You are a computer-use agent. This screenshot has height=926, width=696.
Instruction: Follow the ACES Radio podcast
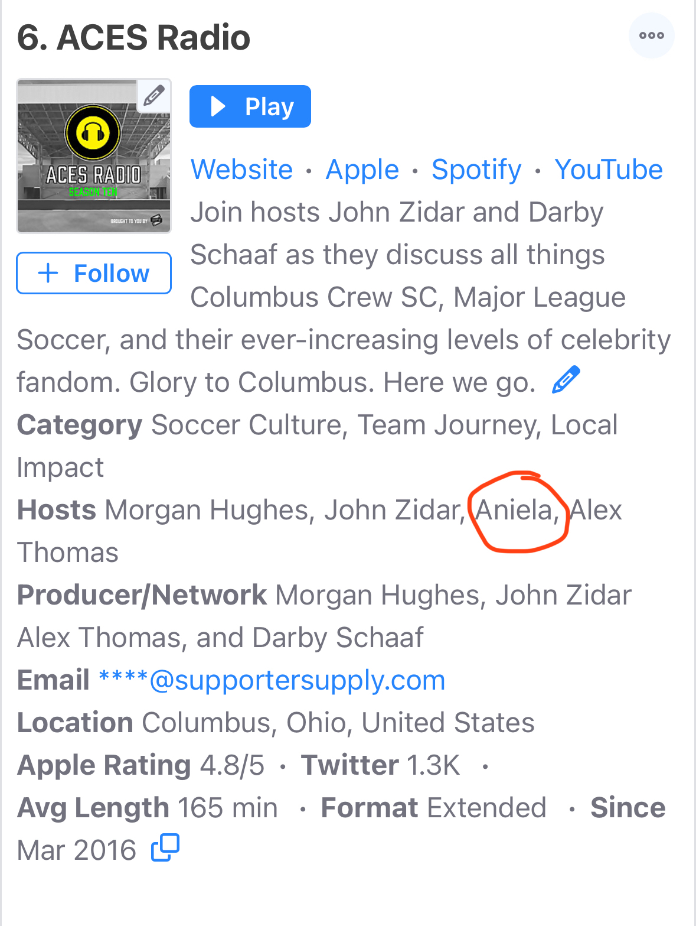(94, 273)
